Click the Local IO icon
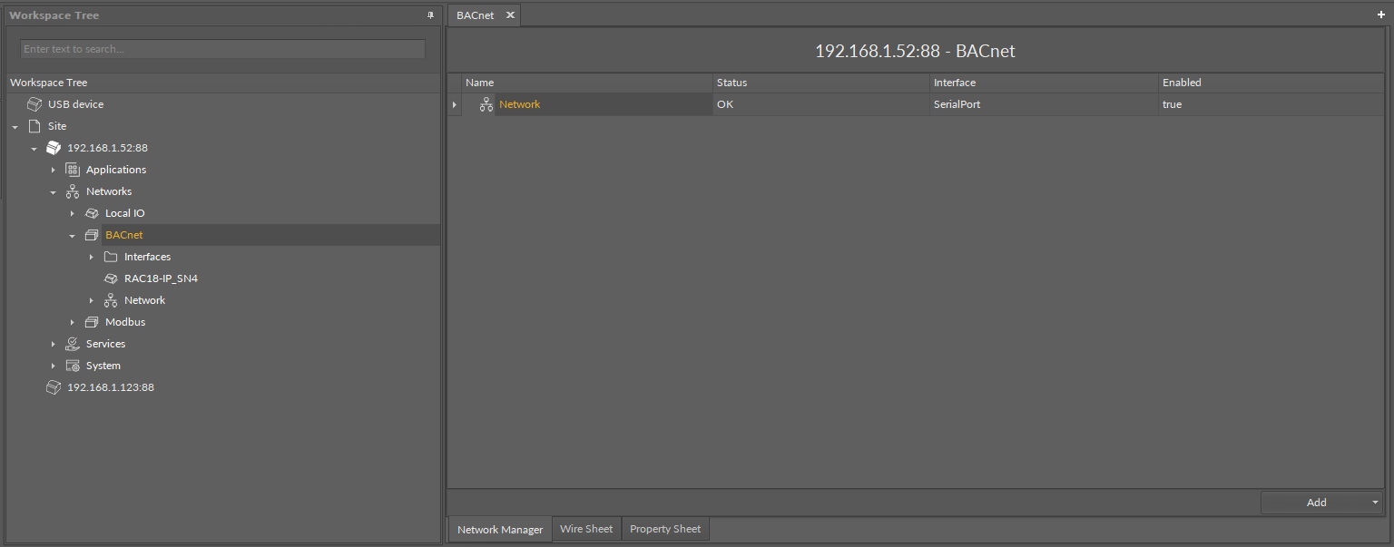Viewport: 1394px width, 547px height. click(x=92, y=213)
